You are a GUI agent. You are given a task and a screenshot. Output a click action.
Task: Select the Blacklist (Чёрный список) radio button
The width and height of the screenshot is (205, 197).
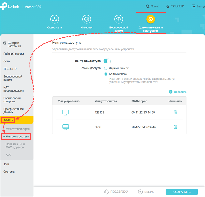point(106,68)
